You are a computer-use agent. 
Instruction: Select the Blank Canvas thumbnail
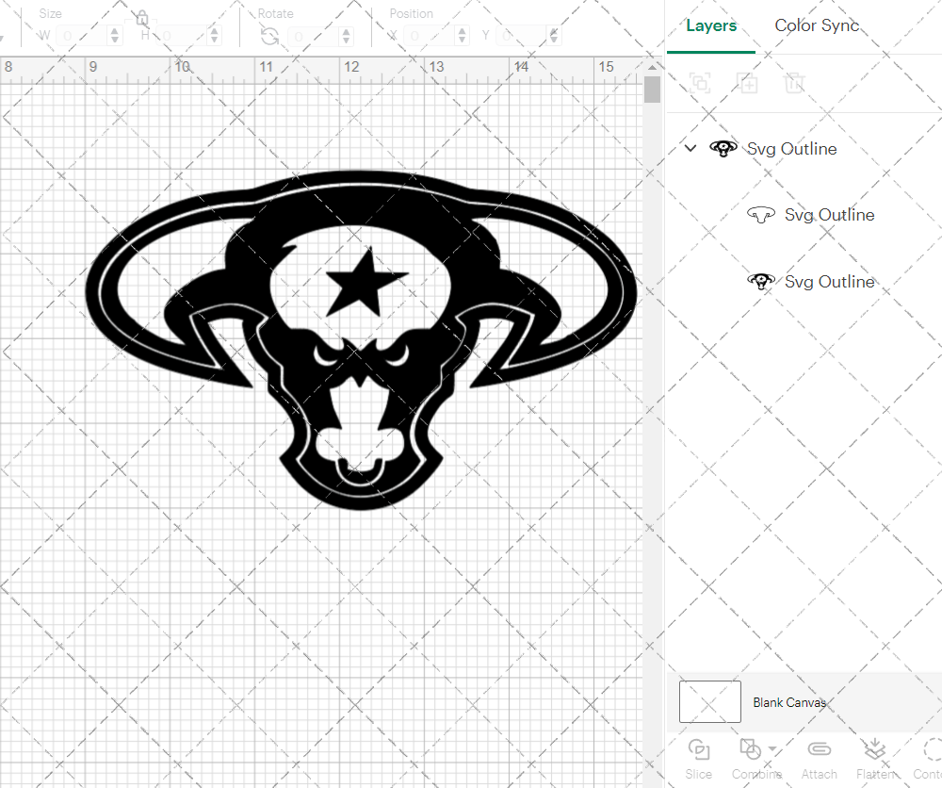[710, 701]
